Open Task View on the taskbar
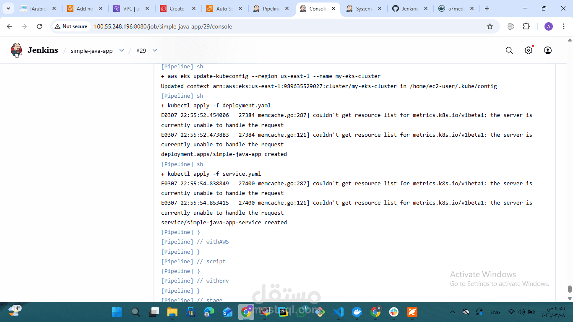This screenshot has height=322, width=573. point(155,312)
